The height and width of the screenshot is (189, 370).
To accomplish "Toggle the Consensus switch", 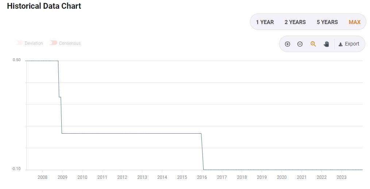I will tap(53, 43).
